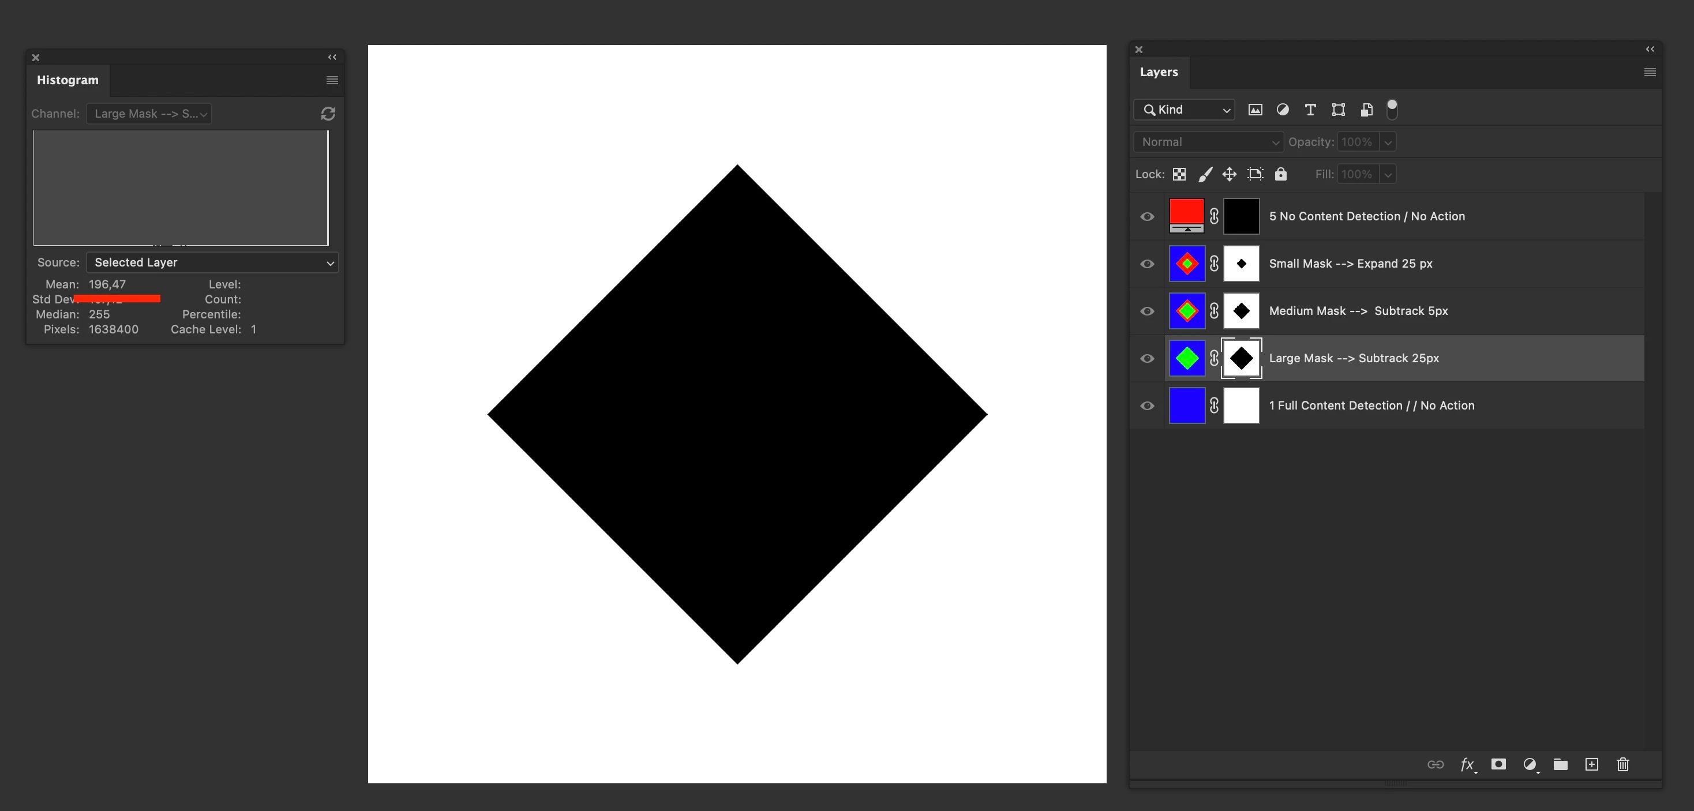The image size is (1694, 811).
Task: Click the create new layer icon
Action: [1591, 764]
